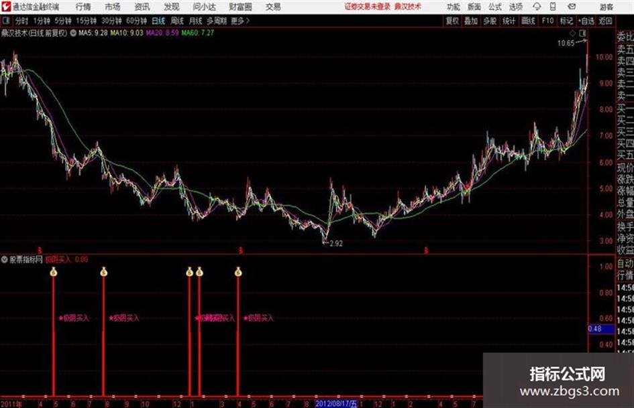The width and height of the screenshot is (634, 408).
Task: Toggle the left panel icon beside 分时
Action: (5, 21)
